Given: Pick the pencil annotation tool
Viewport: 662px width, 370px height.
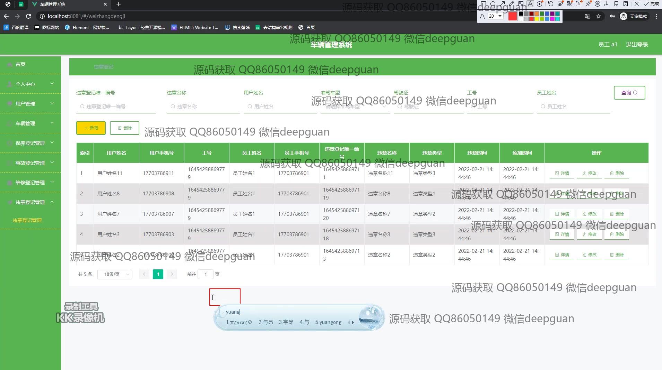Looking at the screenshot, I should point(512,4).
